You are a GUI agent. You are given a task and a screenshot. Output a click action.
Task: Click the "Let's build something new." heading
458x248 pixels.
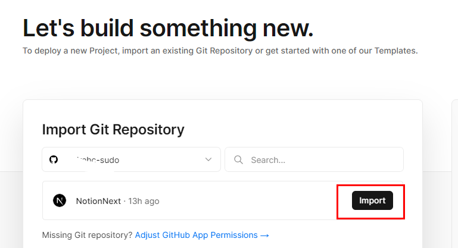[168, 28]
